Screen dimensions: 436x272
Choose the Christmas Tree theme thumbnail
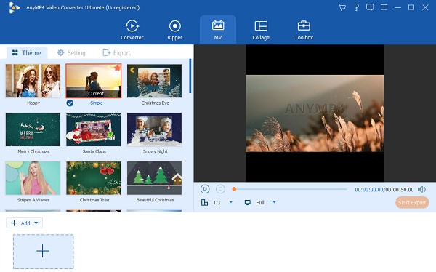coord(94,178)
